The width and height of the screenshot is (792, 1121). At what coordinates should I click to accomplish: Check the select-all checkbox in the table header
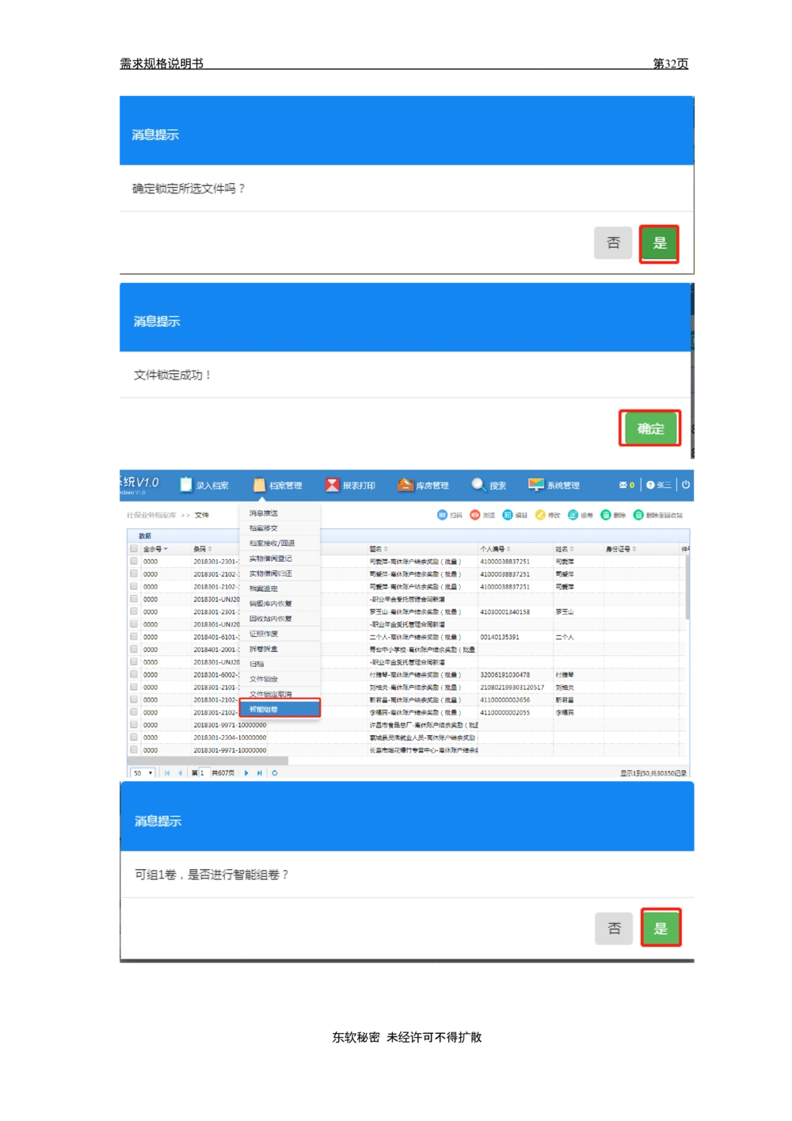(x=132, y=549)
